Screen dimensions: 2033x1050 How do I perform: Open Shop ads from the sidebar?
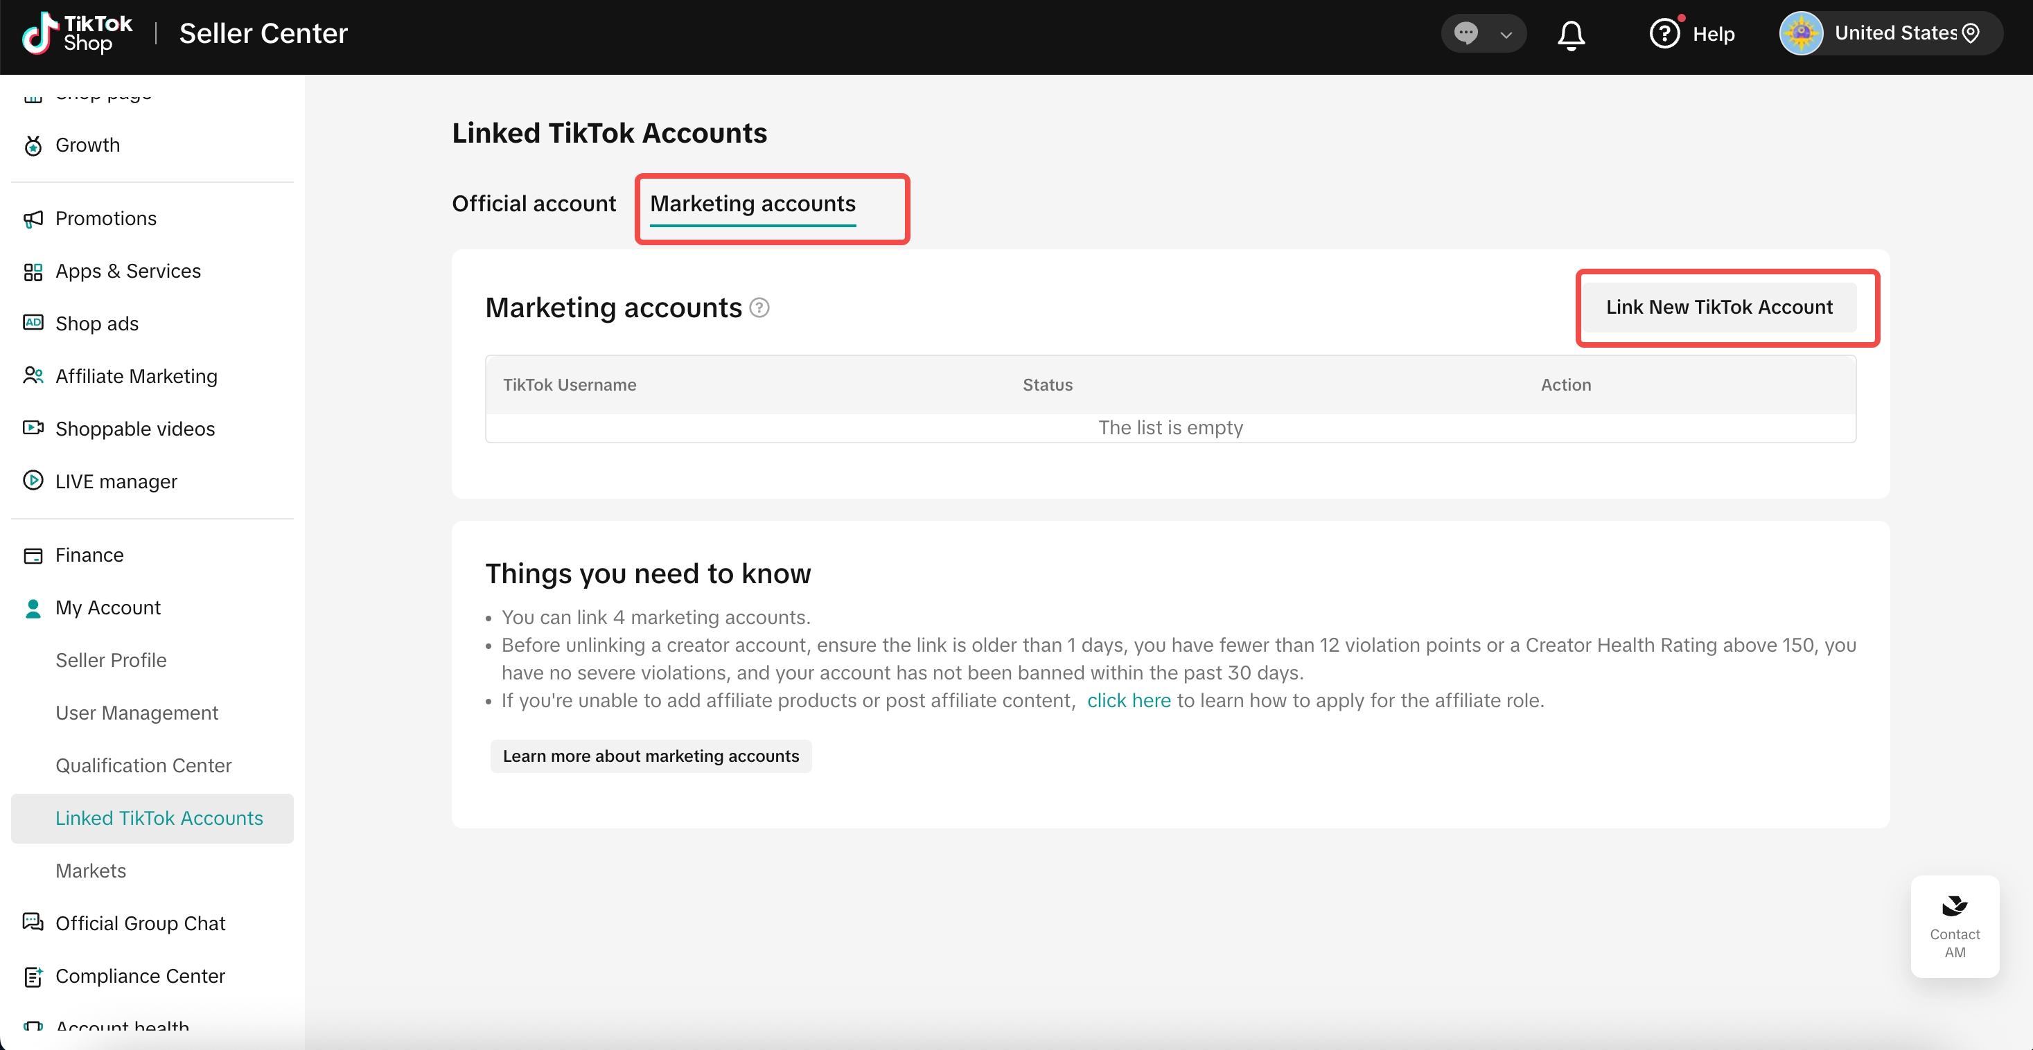96,323
